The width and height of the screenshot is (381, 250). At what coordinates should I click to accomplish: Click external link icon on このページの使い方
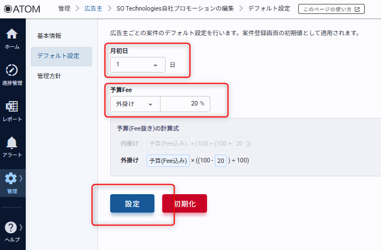pyautogui.click(x=357, y=9)
